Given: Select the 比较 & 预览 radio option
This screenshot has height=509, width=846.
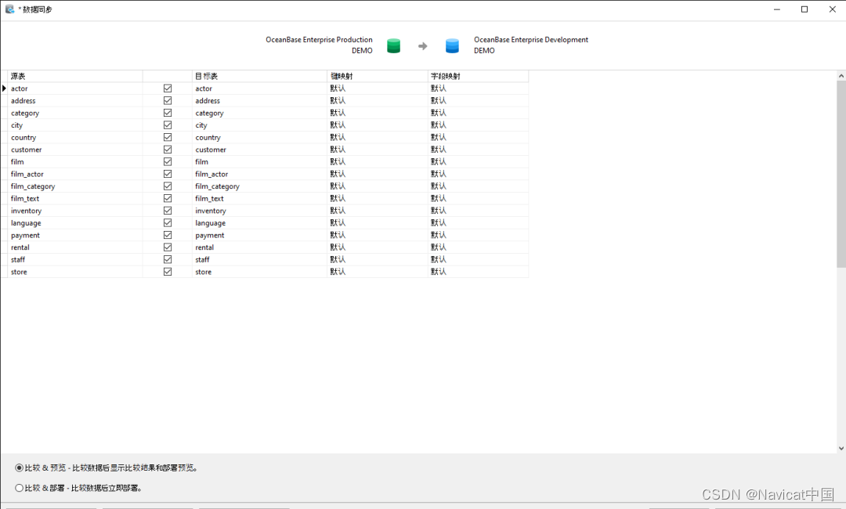Looking at the screenshot, I should [x=20, y=468].
